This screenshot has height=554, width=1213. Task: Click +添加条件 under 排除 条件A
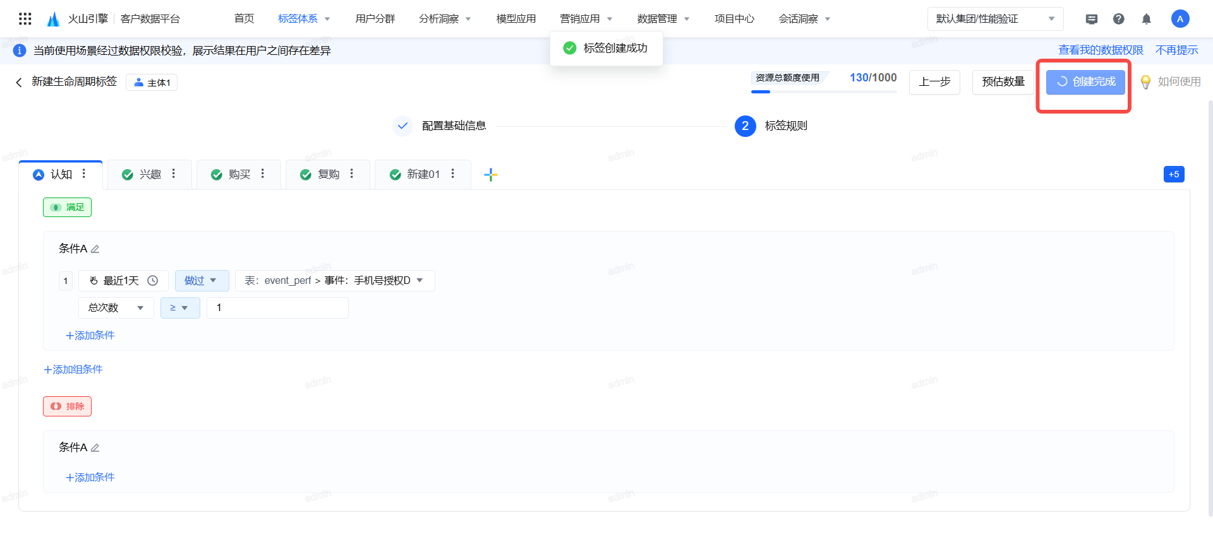[90, 478]
